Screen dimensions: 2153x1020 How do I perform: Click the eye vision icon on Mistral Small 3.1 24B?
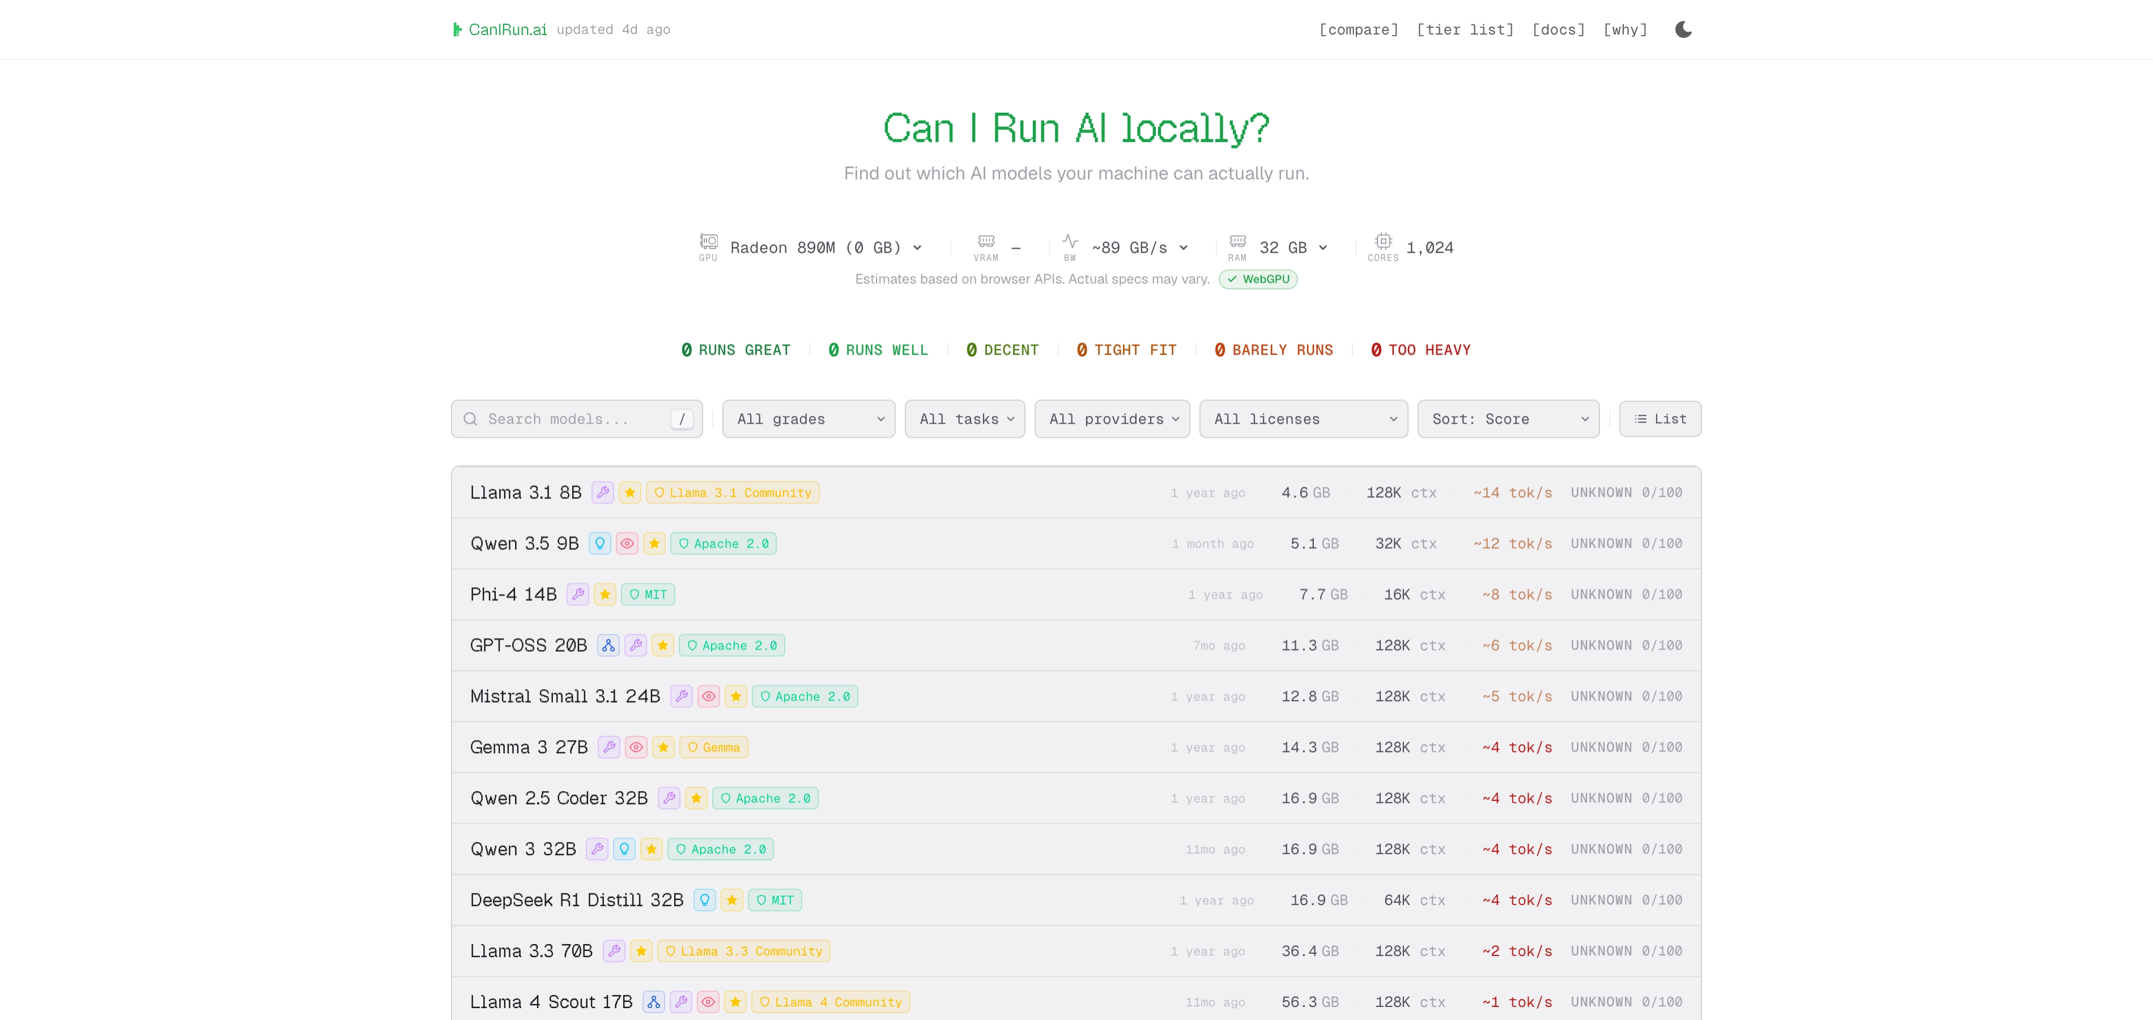click(709, 697)
